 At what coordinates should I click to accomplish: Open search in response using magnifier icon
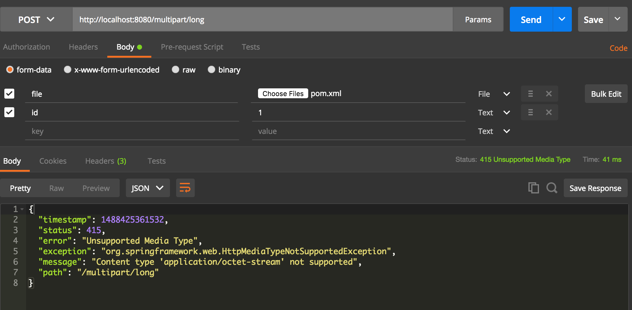pyautogui.click(x=552, y=188)
